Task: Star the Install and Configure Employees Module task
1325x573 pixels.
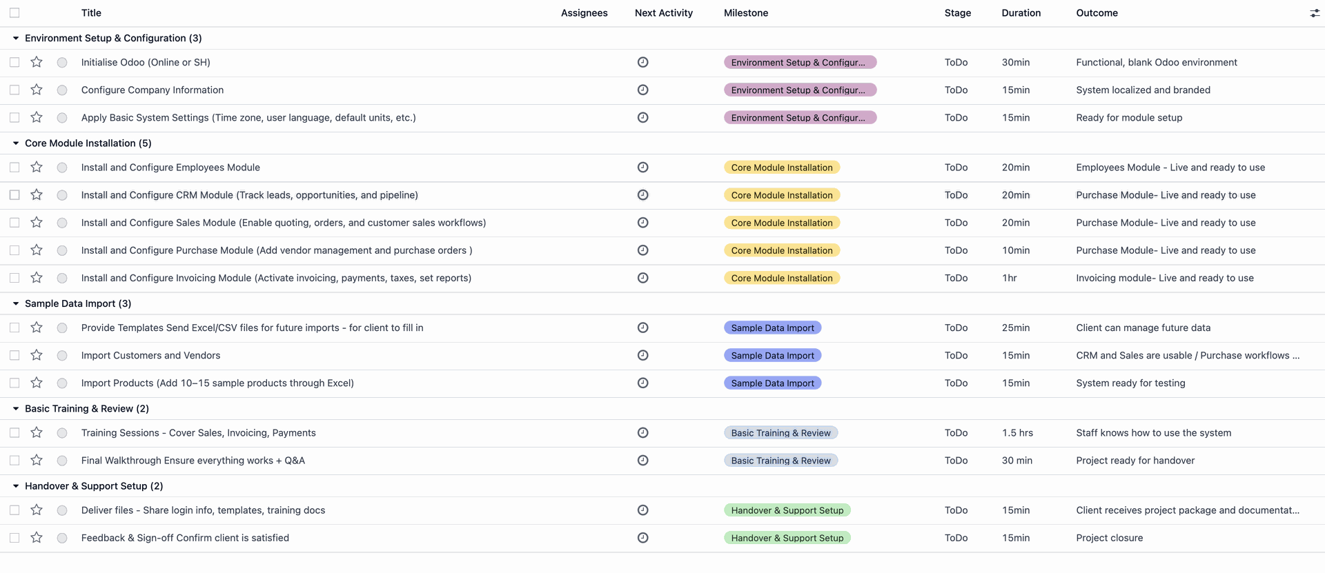Action: pyautogui.click(x=37, y=167)
